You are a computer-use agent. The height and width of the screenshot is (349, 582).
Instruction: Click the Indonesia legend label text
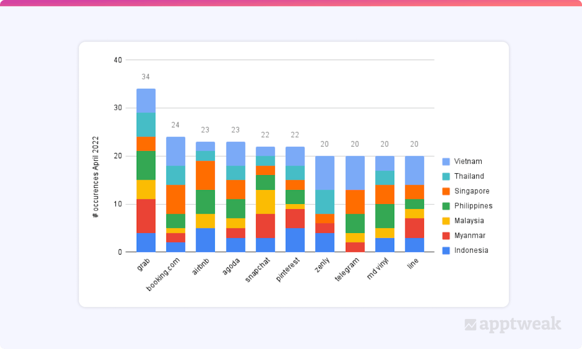[x=471, y=250]
